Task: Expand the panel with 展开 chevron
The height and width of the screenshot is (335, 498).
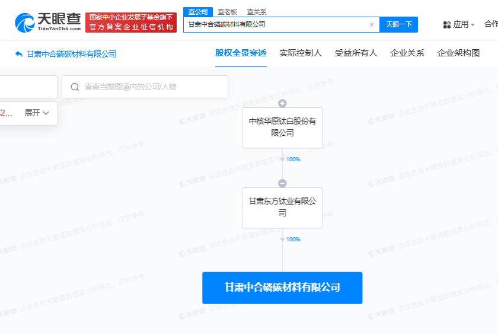Action: (x=37, y=113)
